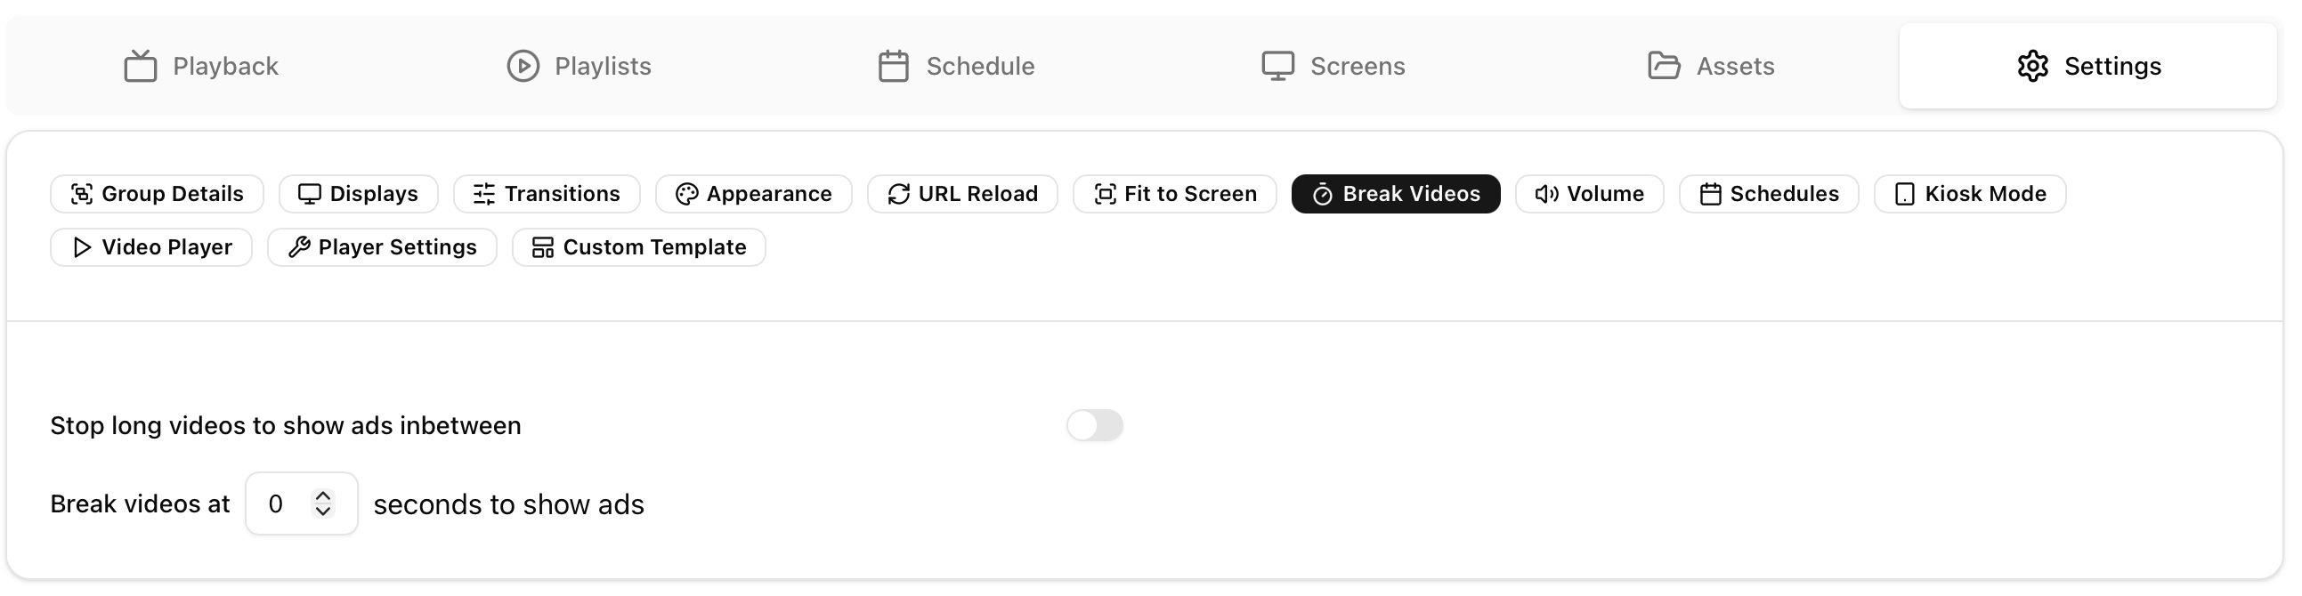Click the break videos seconds stepper
2302x596 pixels.
click(x=322, y=504)
